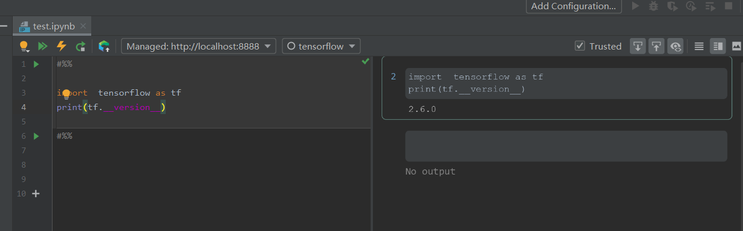Click the Run All cells double-arrow icon
The height and width of the screenshot is (231, 743).
[43, 46]
